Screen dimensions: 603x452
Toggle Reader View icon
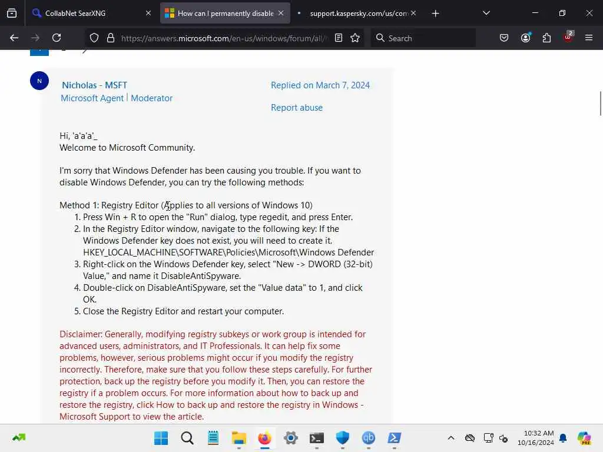pos(339,38)
